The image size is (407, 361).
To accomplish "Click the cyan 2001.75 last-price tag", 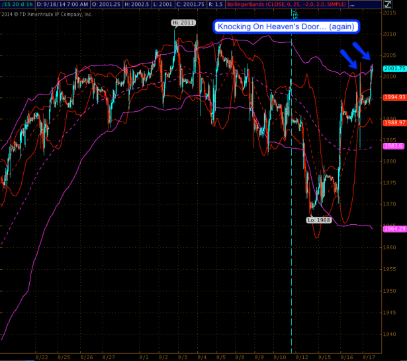I will click(394, 68).
